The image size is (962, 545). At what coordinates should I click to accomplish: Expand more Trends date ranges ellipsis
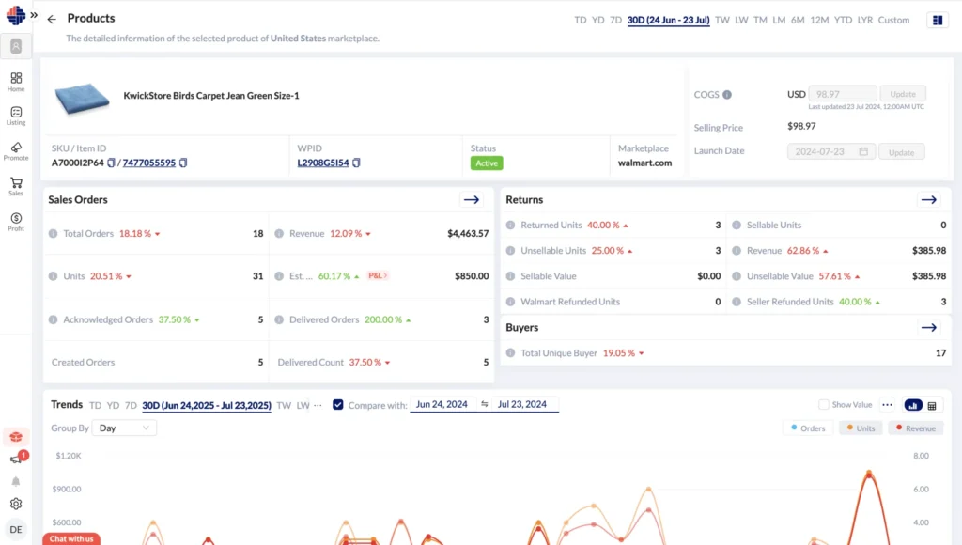click(318, 405)
